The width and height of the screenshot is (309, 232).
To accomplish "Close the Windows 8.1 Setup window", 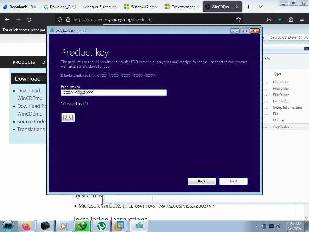I will (255, 31).
